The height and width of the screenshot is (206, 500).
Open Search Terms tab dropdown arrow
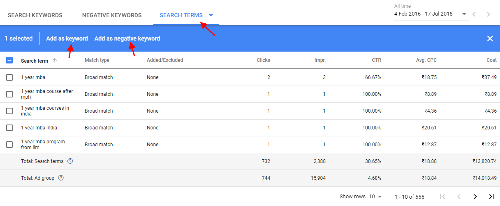click(x=211, y=16)
